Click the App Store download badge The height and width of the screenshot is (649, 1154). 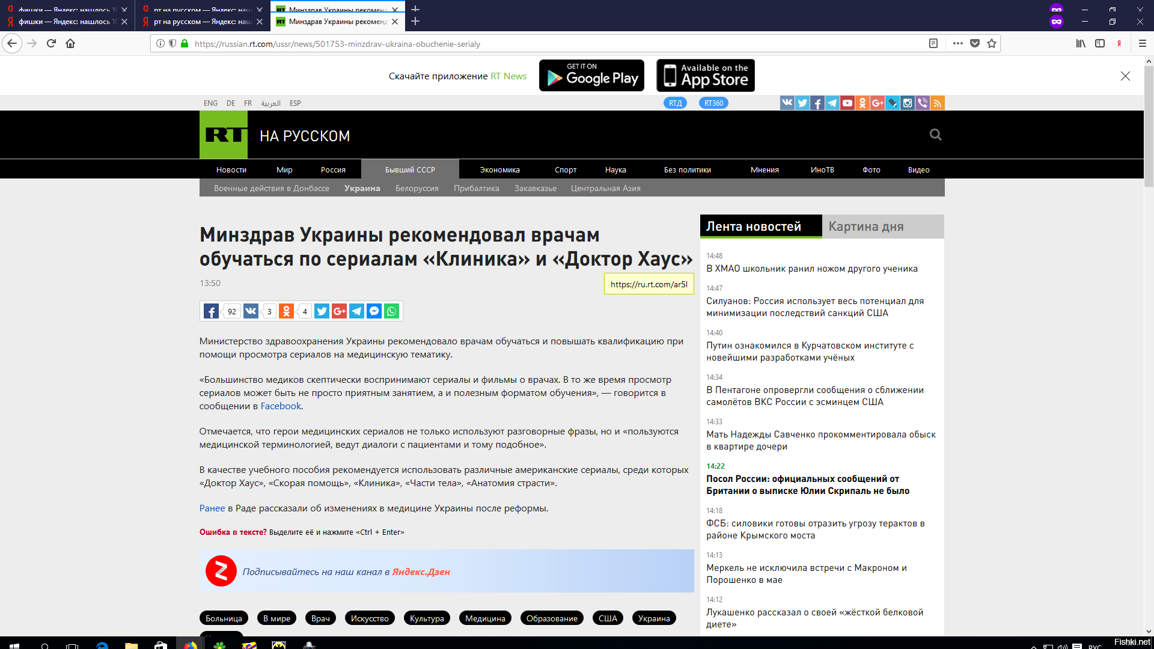click(706, 75)
